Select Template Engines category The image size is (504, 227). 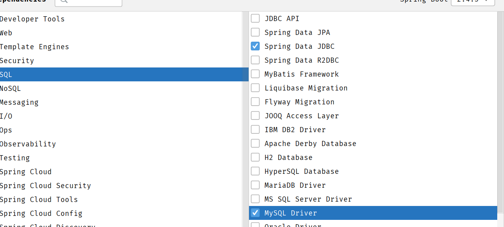[x=122, y=46]
